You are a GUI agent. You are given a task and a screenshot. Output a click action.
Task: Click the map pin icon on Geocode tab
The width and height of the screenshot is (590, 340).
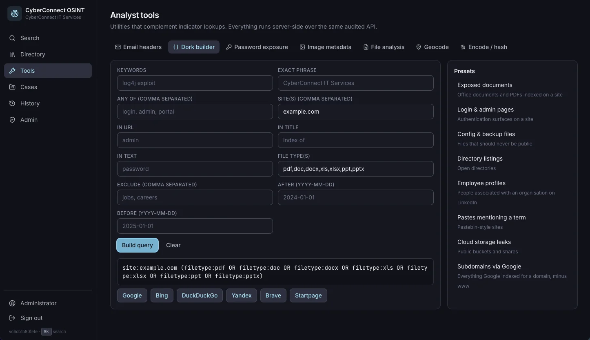(419, 47)
